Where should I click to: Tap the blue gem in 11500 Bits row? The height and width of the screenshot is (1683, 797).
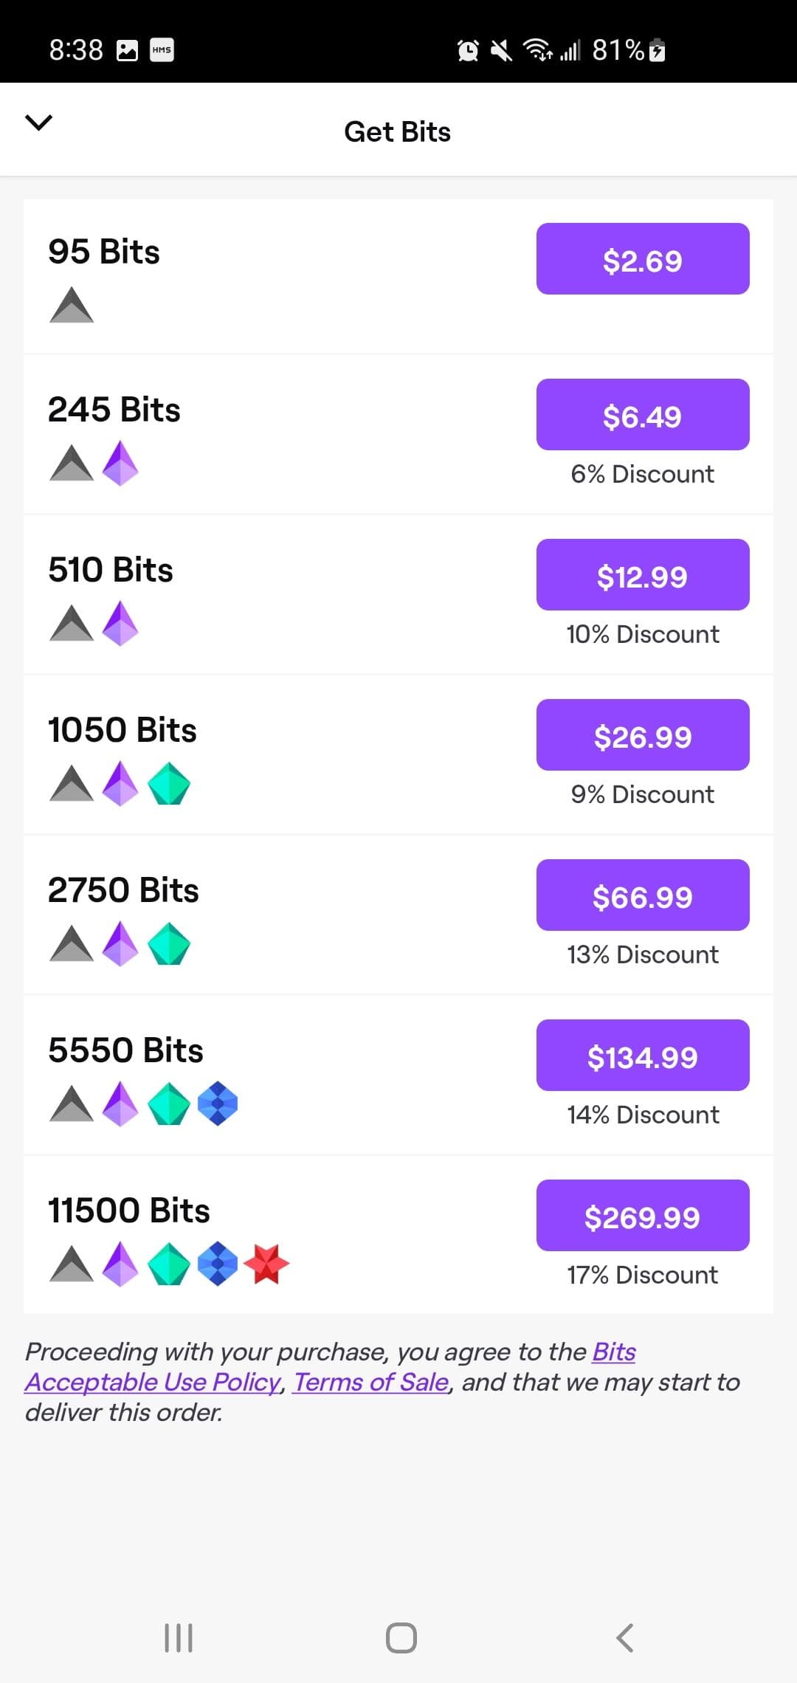tap(218, 1264)
